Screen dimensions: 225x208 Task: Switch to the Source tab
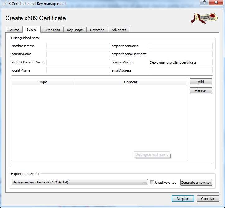coord(14,30)
